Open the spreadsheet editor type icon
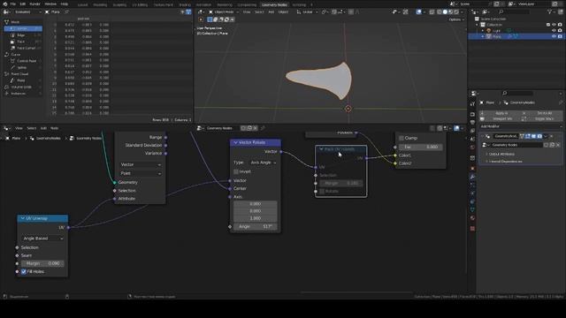566x318 pixels. [6, 11]
